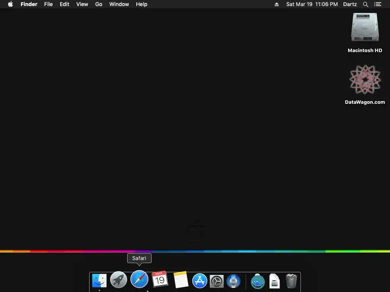Open the Edit menu
This screenshot has width=390, height=292.
[x=64, y=4]
